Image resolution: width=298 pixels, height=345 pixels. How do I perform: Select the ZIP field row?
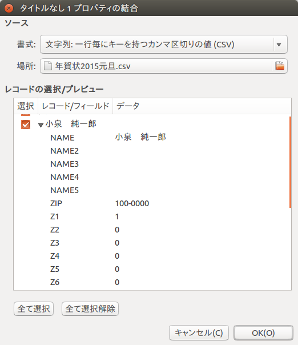click(152, 203)
